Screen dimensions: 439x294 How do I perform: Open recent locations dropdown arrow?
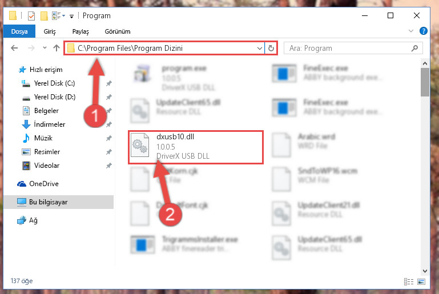45,48
